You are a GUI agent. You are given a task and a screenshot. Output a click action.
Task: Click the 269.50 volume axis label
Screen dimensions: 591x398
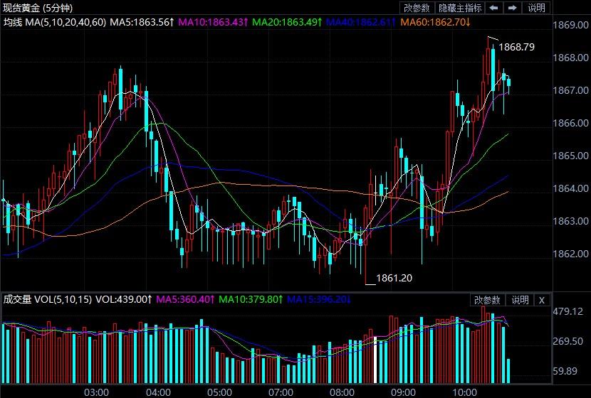[x=568, y=341]
